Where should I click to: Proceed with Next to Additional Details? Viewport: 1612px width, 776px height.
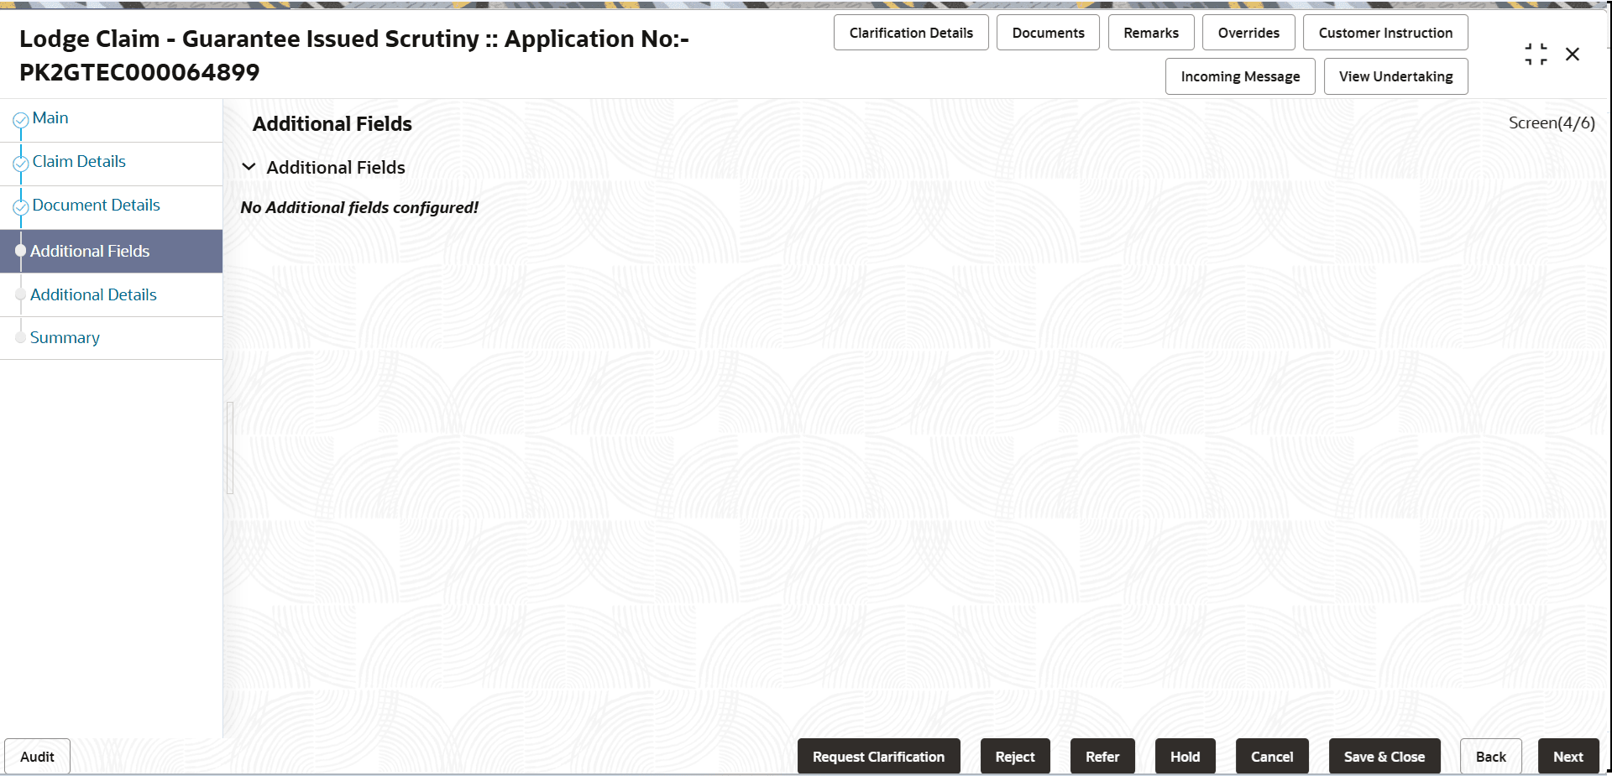1568,756
